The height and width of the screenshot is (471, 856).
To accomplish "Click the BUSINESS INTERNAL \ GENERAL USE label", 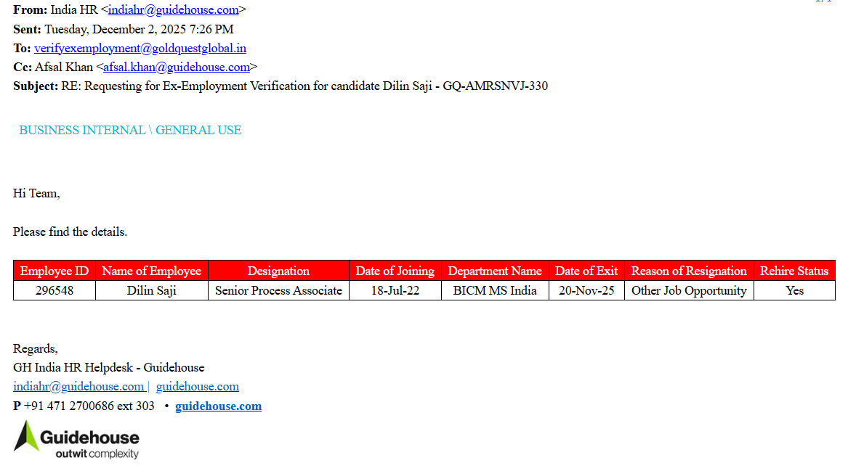I will point(130,130).
